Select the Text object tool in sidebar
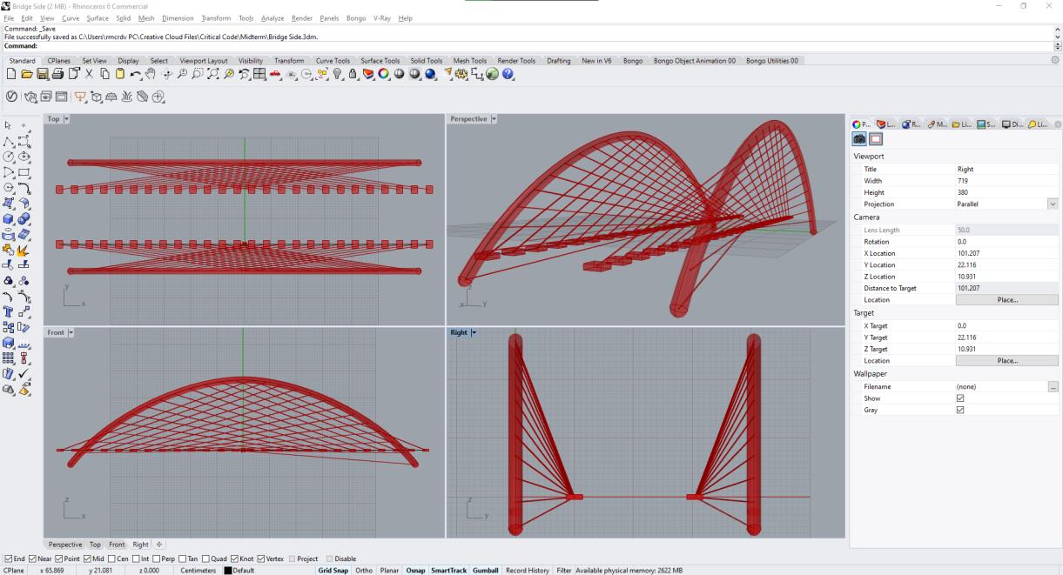1063x575 pixels. (x=9, y=311)
